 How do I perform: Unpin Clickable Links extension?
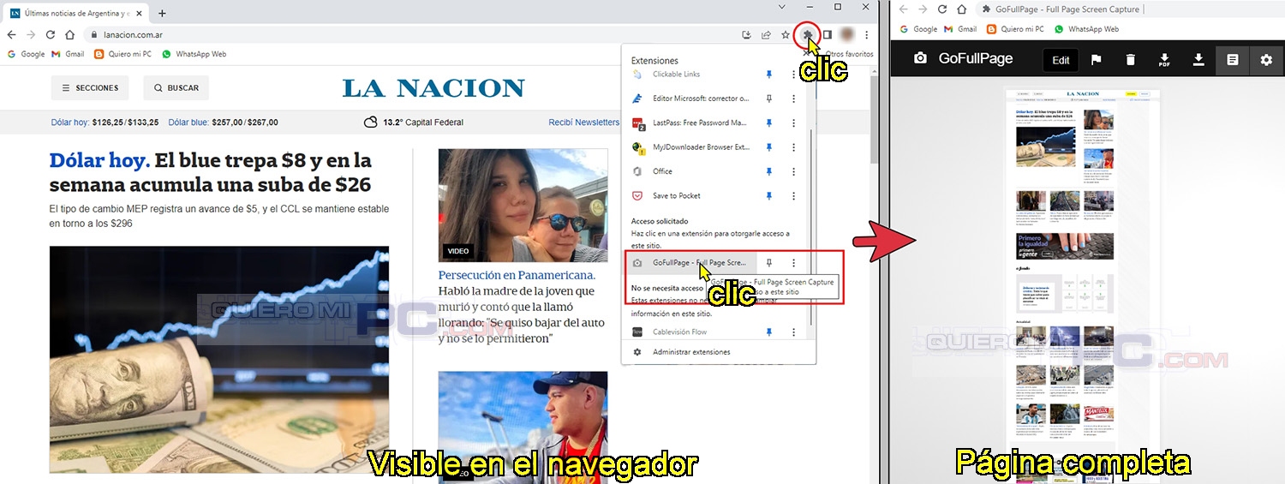coord(768,75)
